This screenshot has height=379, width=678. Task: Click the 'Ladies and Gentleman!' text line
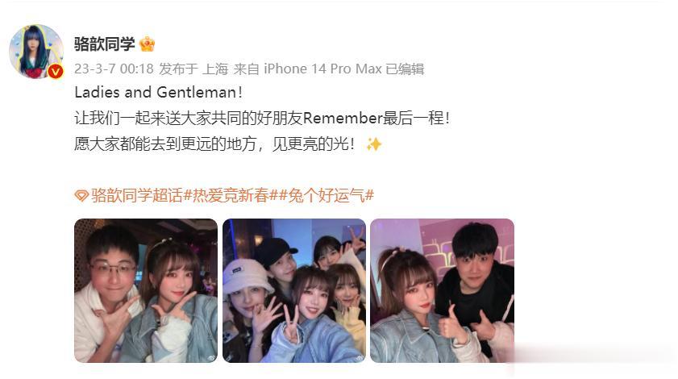click(158, 92)
